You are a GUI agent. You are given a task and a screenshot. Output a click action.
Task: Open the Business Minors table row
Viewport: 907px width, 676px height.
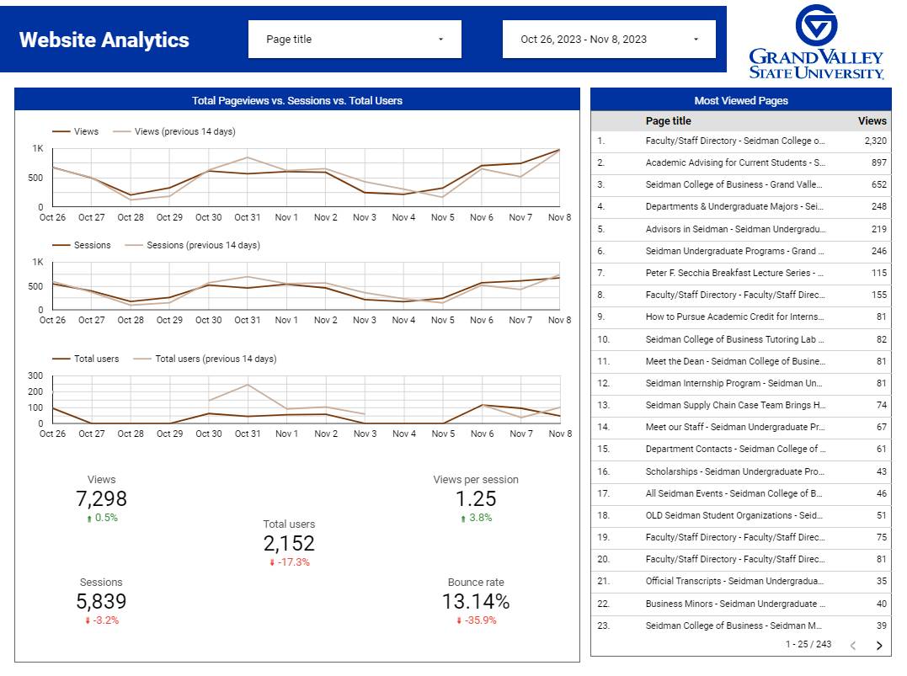coord(741,604)
